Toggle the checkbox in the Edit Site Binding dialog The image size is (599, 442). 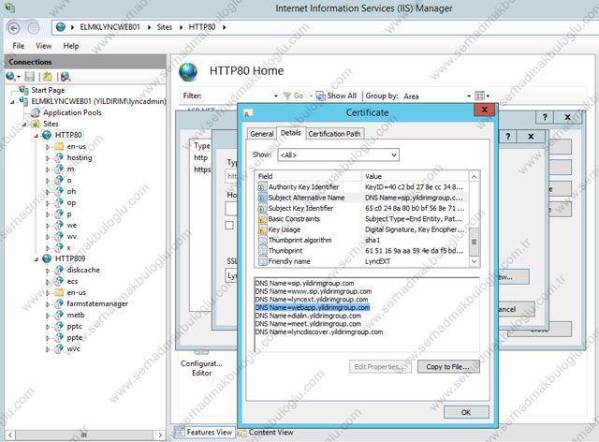coord(229,225)
